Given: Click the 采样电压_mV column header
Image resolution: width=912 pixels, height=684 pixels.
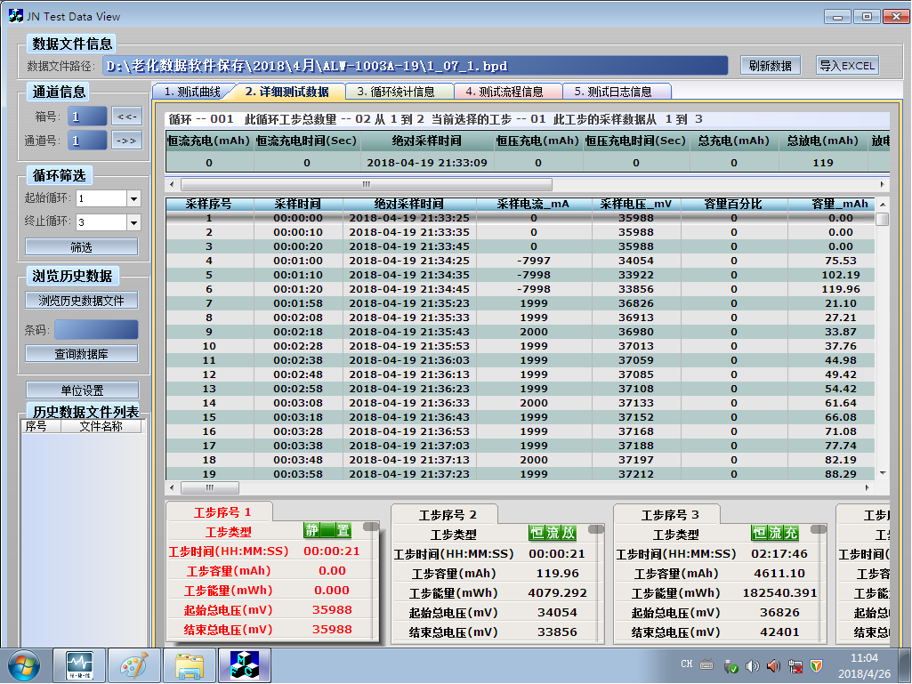Looking at the screenshot, I should 636,205.
